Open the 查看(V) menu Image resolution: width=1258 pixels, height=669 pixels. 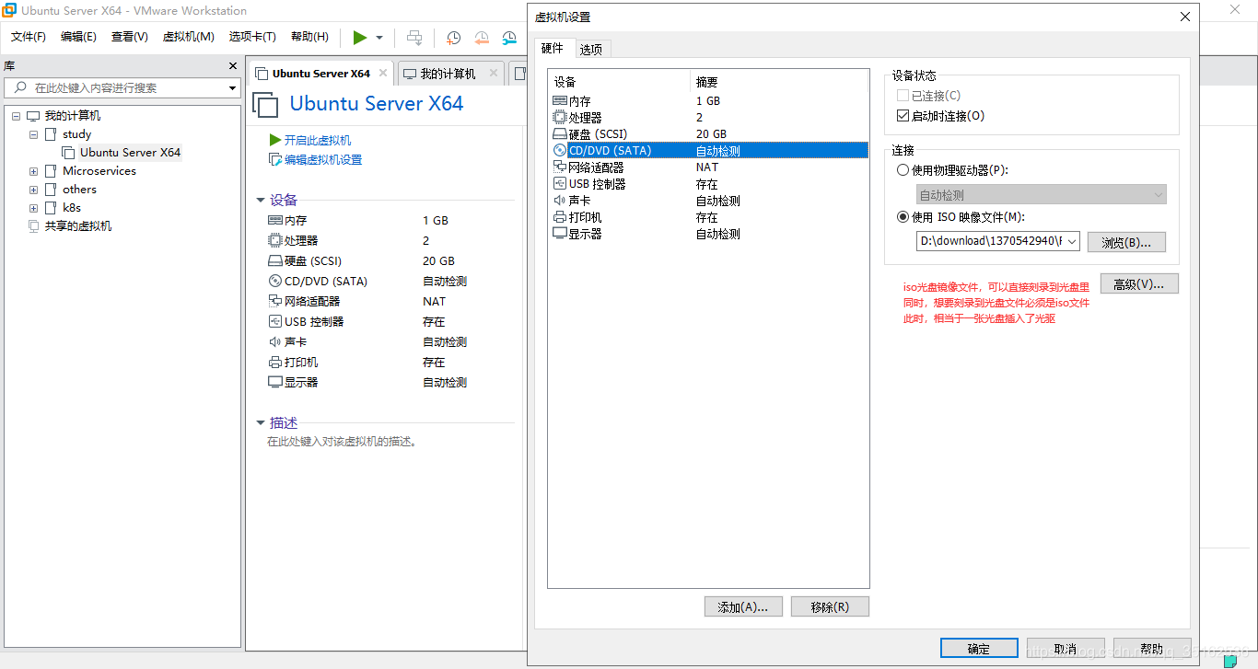[x=130, y=37]
